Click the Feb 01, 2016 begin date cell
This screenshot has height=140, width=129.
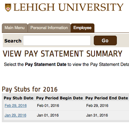(48, 106)
